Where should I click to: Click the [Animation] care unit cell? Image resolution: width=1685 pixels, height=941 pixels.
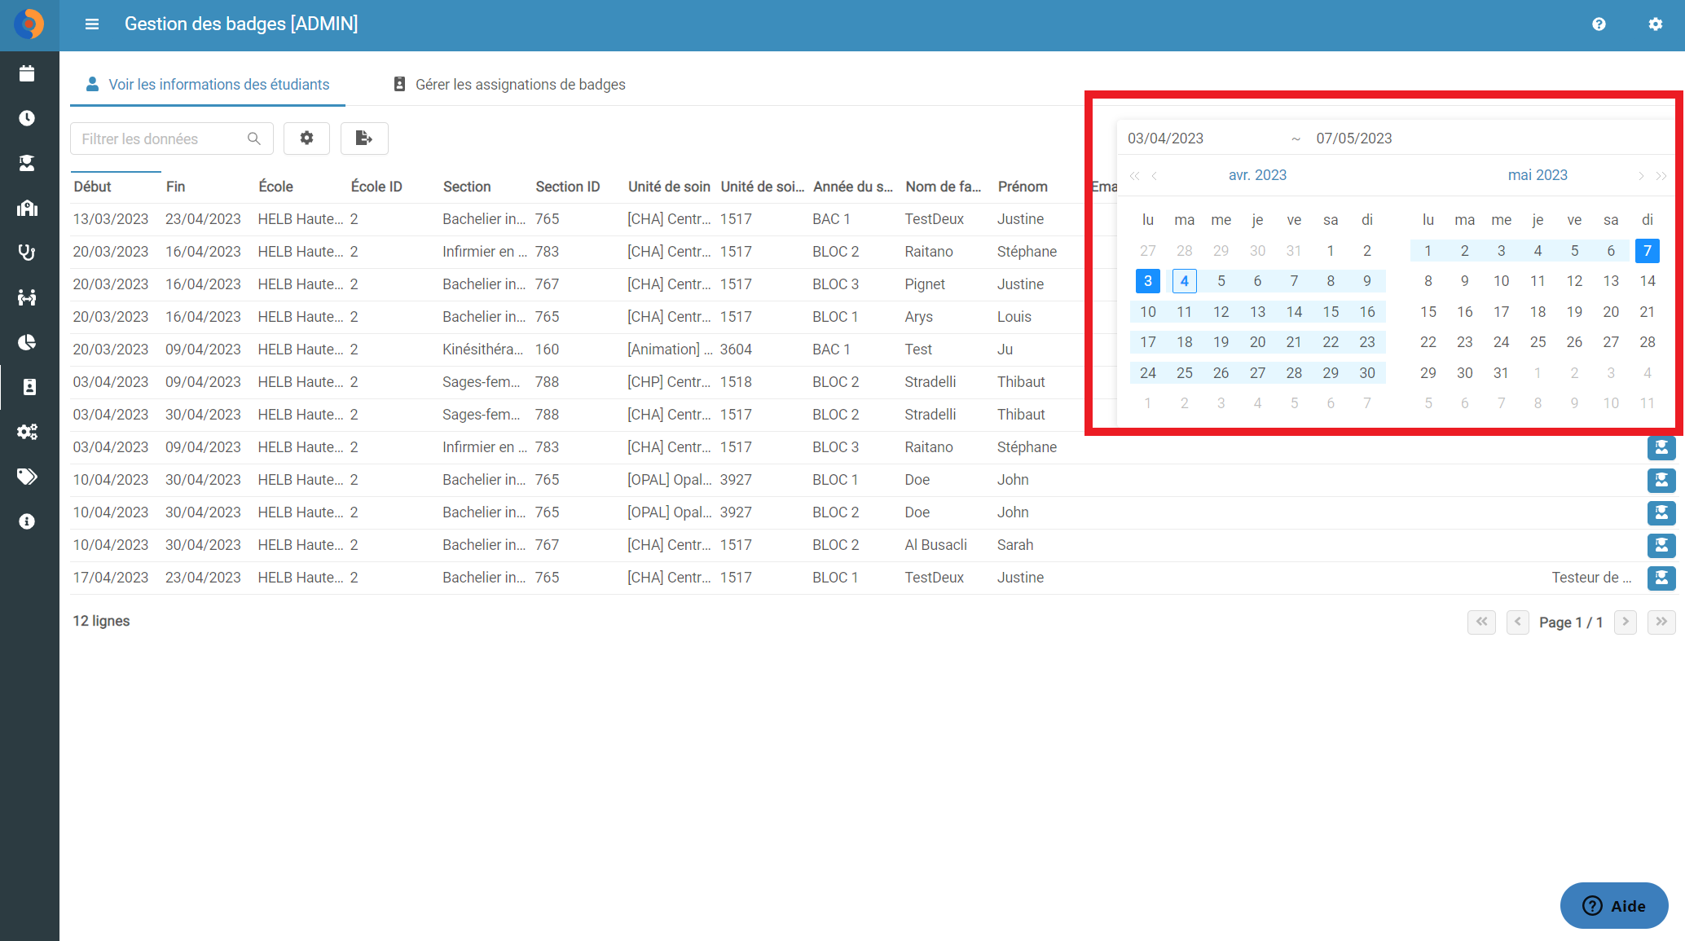[670, 350]
